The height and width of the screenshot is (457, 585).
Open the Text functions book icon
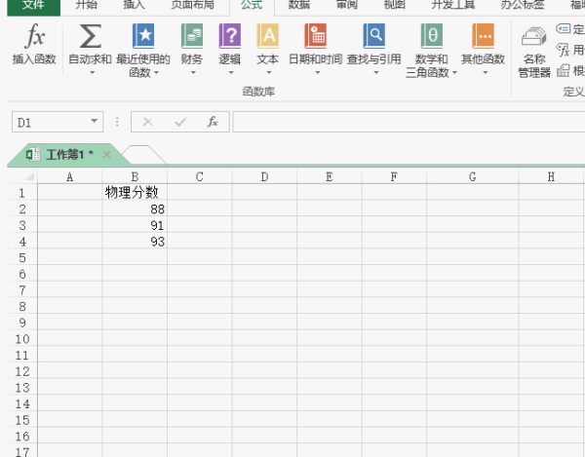(268, 36)
